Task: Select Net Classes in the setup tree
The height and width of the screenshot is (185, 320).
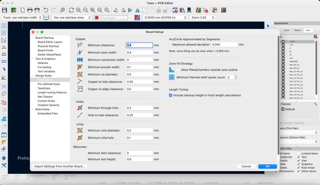Action: tap(45, 97)
